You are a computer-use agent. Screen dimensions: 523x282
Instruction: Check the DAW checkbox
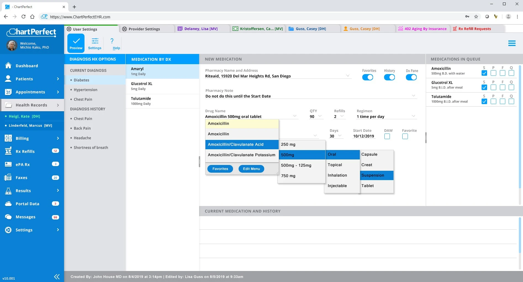click(388, 136)
